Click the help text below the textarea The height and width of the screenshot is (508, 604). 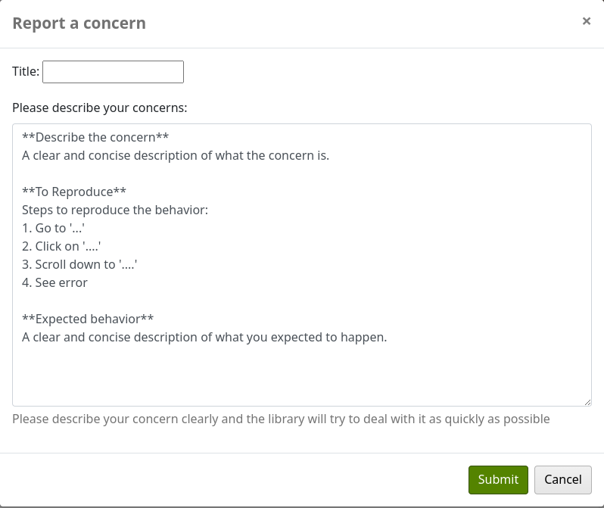(281, 419)
